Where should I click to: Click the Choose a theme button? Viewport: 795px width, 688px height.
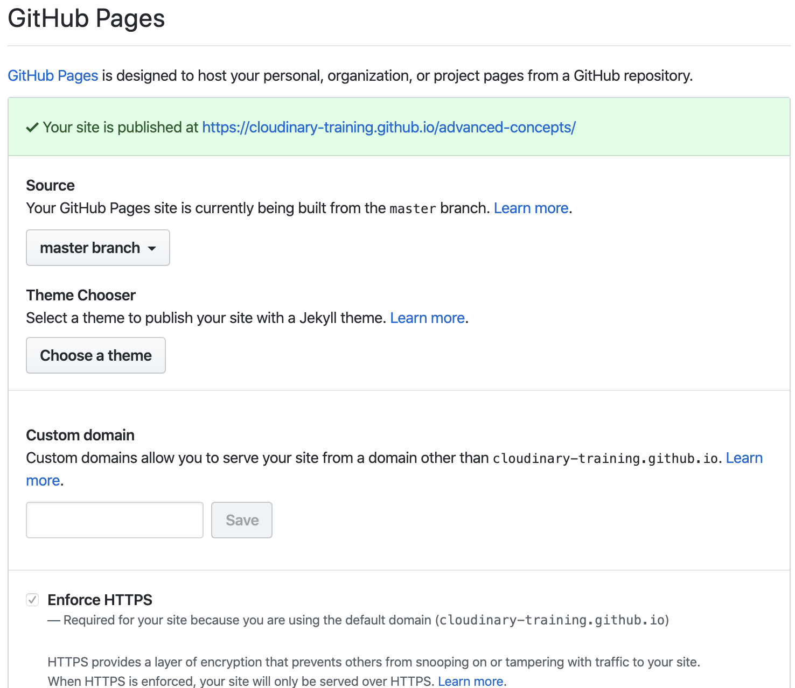tap(96, 355)
